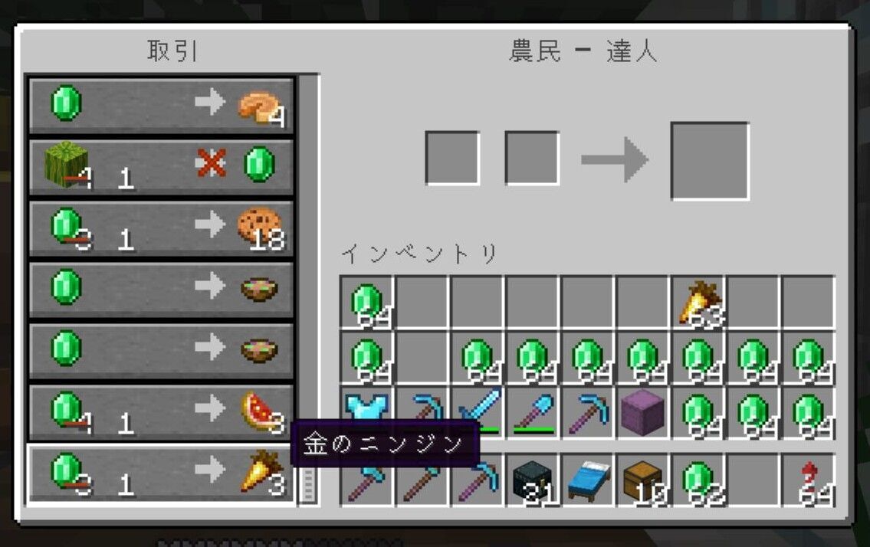Viewport: 870px width, 547px height.
Task: Click the purple shulker box
Action: (642, 413)
